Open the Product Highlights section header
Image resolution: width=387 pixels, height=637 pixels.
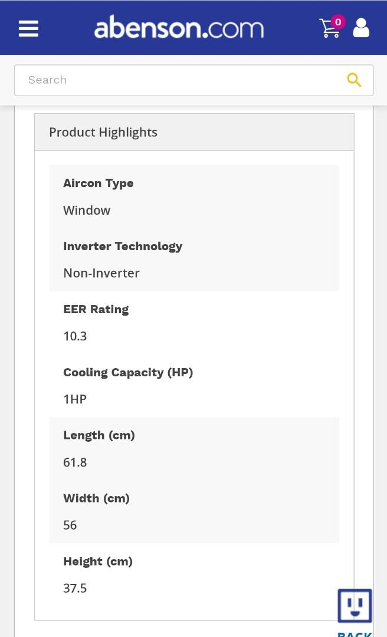pyautogui.click(x=103, y=132)
